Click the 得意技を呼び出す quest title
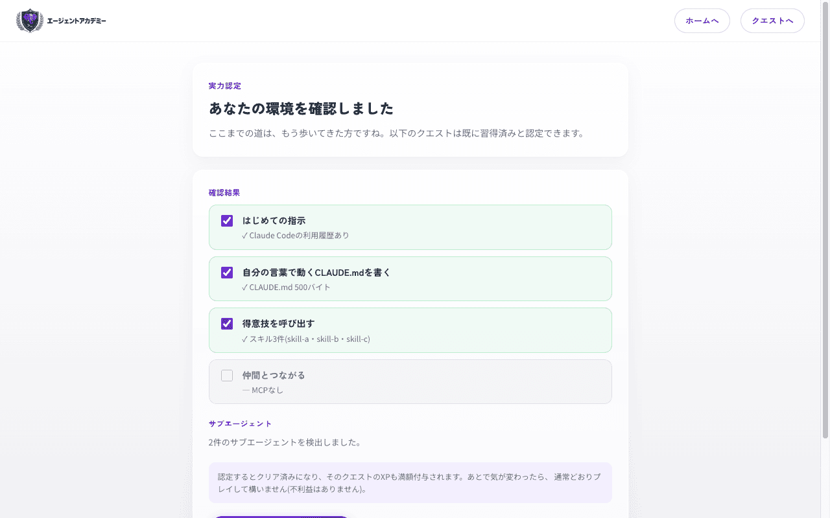The height and width of the screenshot is (518, 830). coord(278,324)
